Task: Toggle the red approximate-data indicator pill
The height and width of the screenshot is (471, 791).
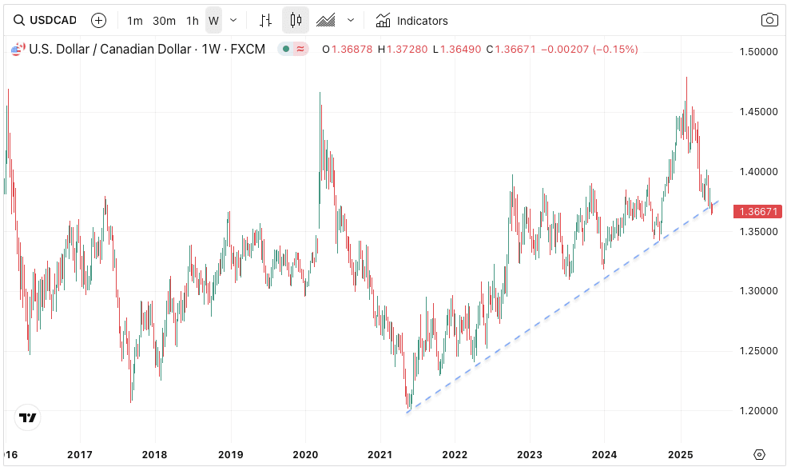Action: coord(300,50)
